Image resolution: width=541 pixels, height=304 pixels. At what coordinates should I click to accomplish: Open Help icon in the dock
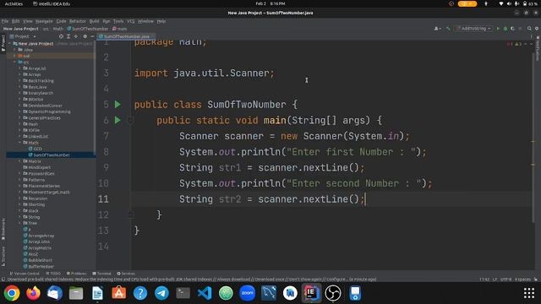click(x=140, y=293)
